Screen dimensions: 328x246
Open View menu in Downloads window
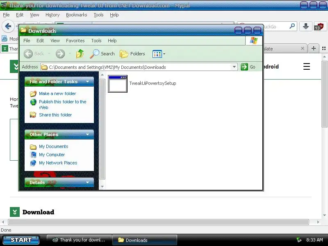coord(55,41)
